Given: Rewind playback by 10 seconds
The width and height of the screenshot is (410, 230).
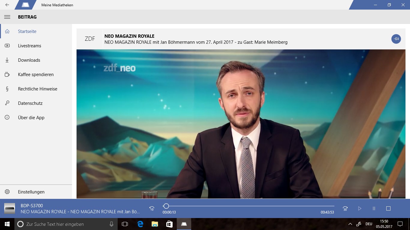Looking at the screenshot, I should [x=152, y=208].
